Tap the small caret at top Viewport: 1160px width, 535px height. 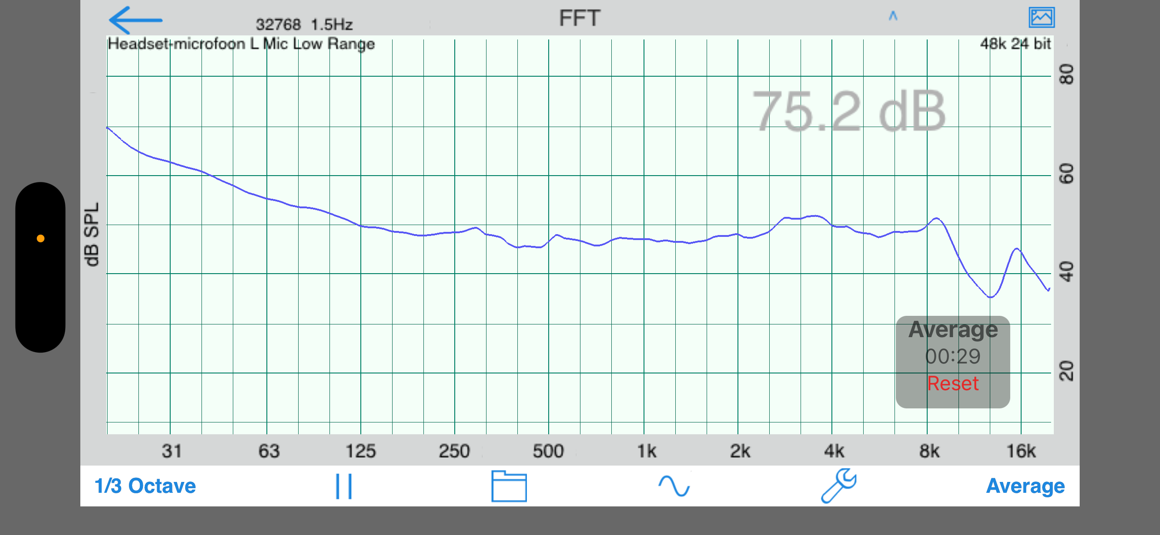coord(893,16)
